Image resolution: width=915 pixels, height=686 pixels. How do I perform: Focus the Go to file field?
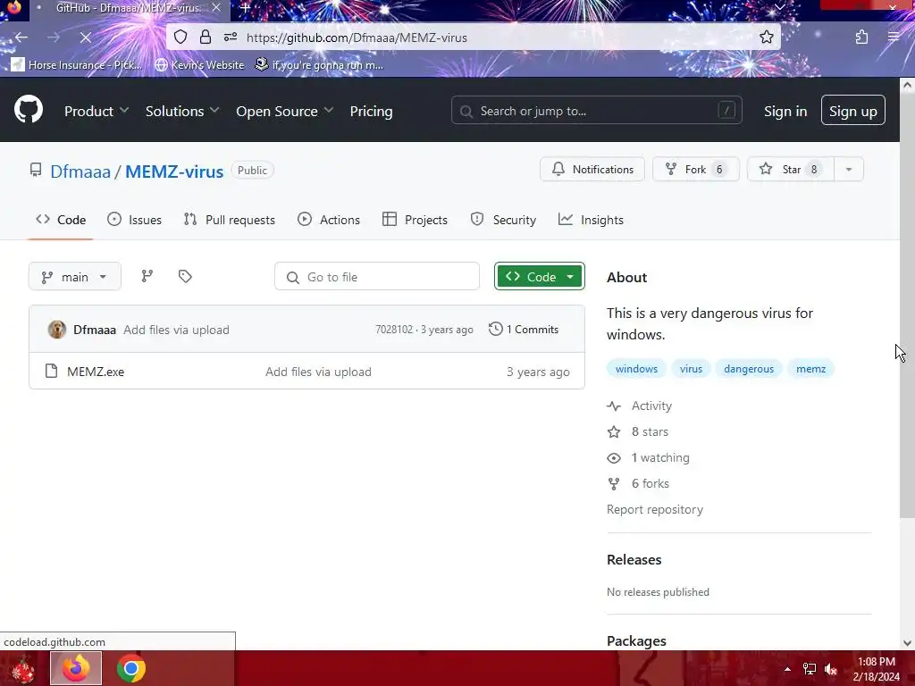click(377, 277)
